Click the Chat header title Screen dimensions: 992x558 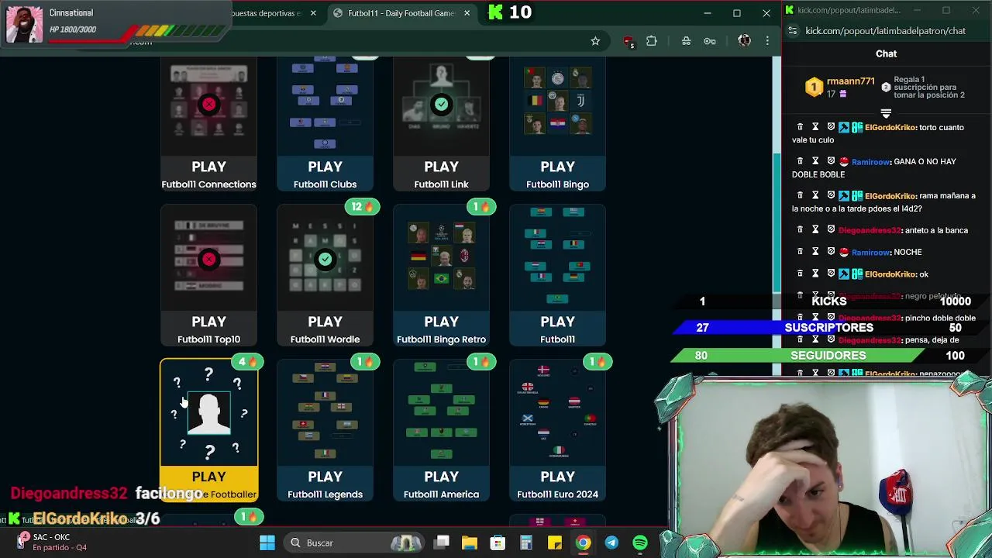[x=886, y=53]
